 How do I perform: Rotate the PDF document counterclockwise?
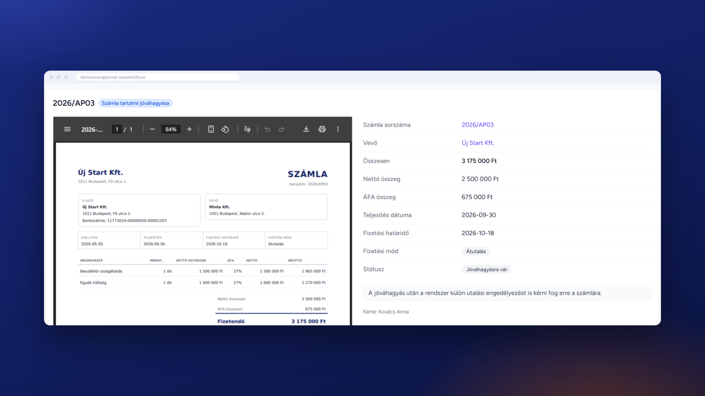coord(225,129)
